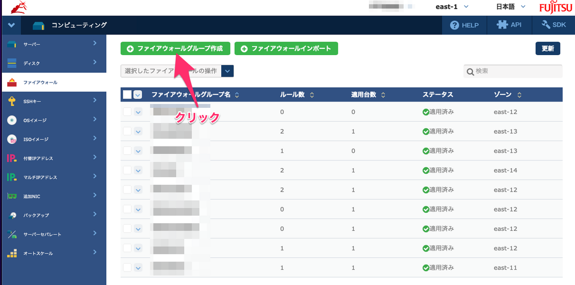Viewport: 575px width, 285px height.
Task: Click the disk icon in sidebar
Action: click(x=12, y=63)
